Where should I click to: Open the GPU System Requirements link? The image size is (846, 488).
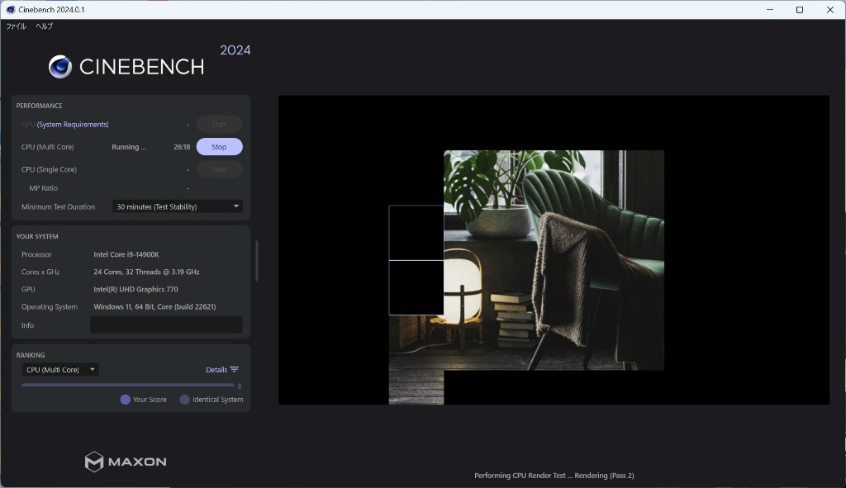[x=73, y=125]
